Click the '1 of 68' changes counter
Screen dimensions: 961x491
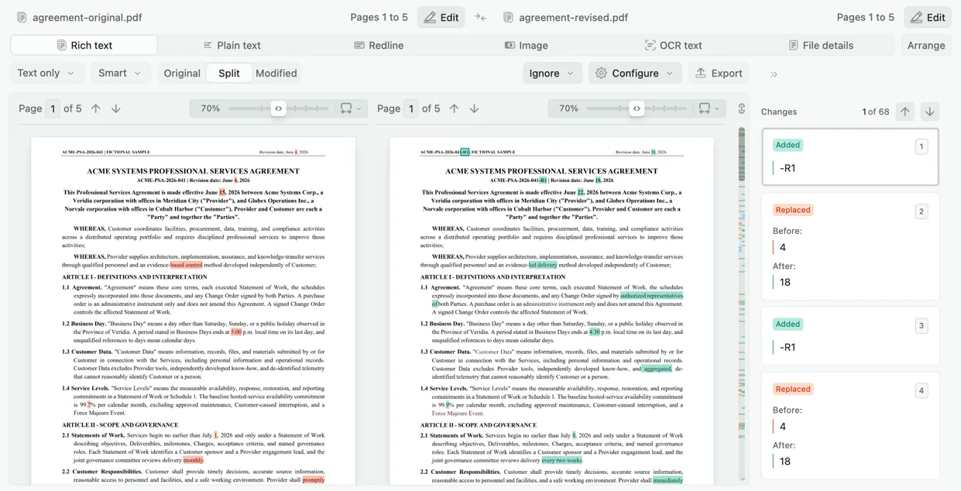875,112
